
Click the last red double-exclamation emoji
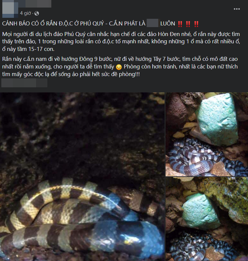pyautogui.click(x=196, y=24)
